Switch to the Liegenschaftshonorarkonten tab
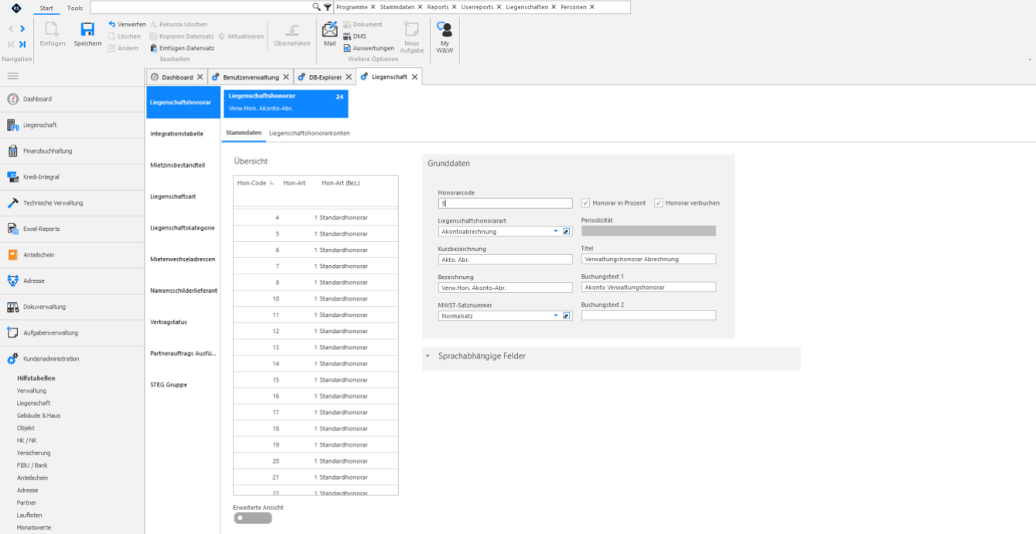Viewport: 1036px width, 534px height. 309,133
